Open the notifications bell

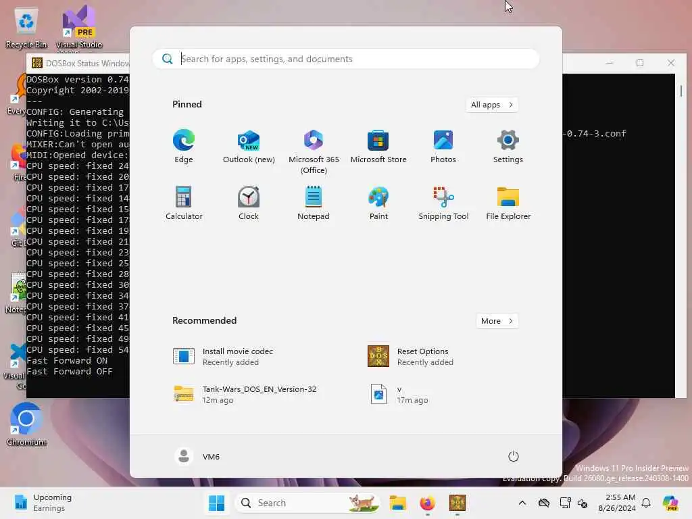point(646,503)
